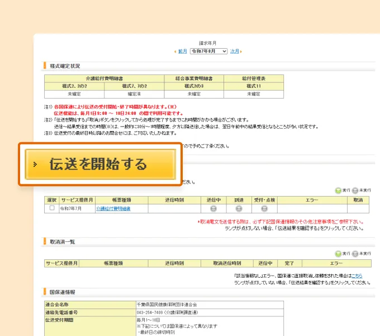Click the こちら link about cancellation
This screenshot has width=380, height=336.
(x=357, y=276)
